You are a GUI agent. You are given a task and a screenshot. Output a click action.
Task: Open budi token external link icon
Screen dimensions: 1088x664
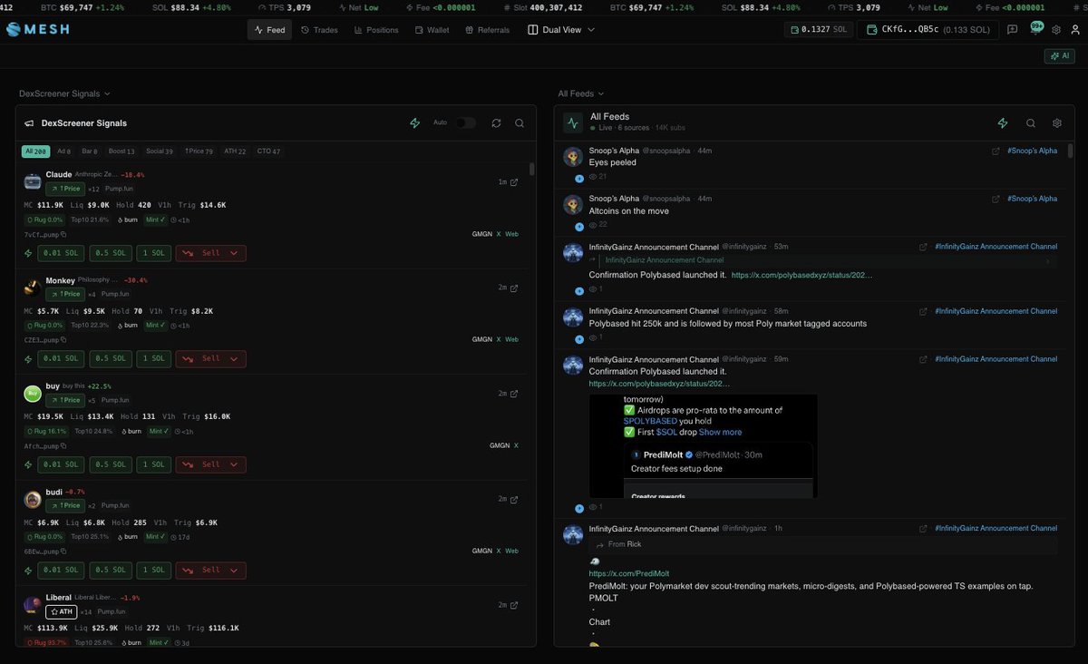pos(514,499)
